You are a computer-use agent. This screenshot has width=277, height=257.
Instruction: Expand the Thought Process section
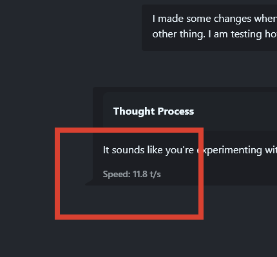pyautogui.click(x=153, y=111)
